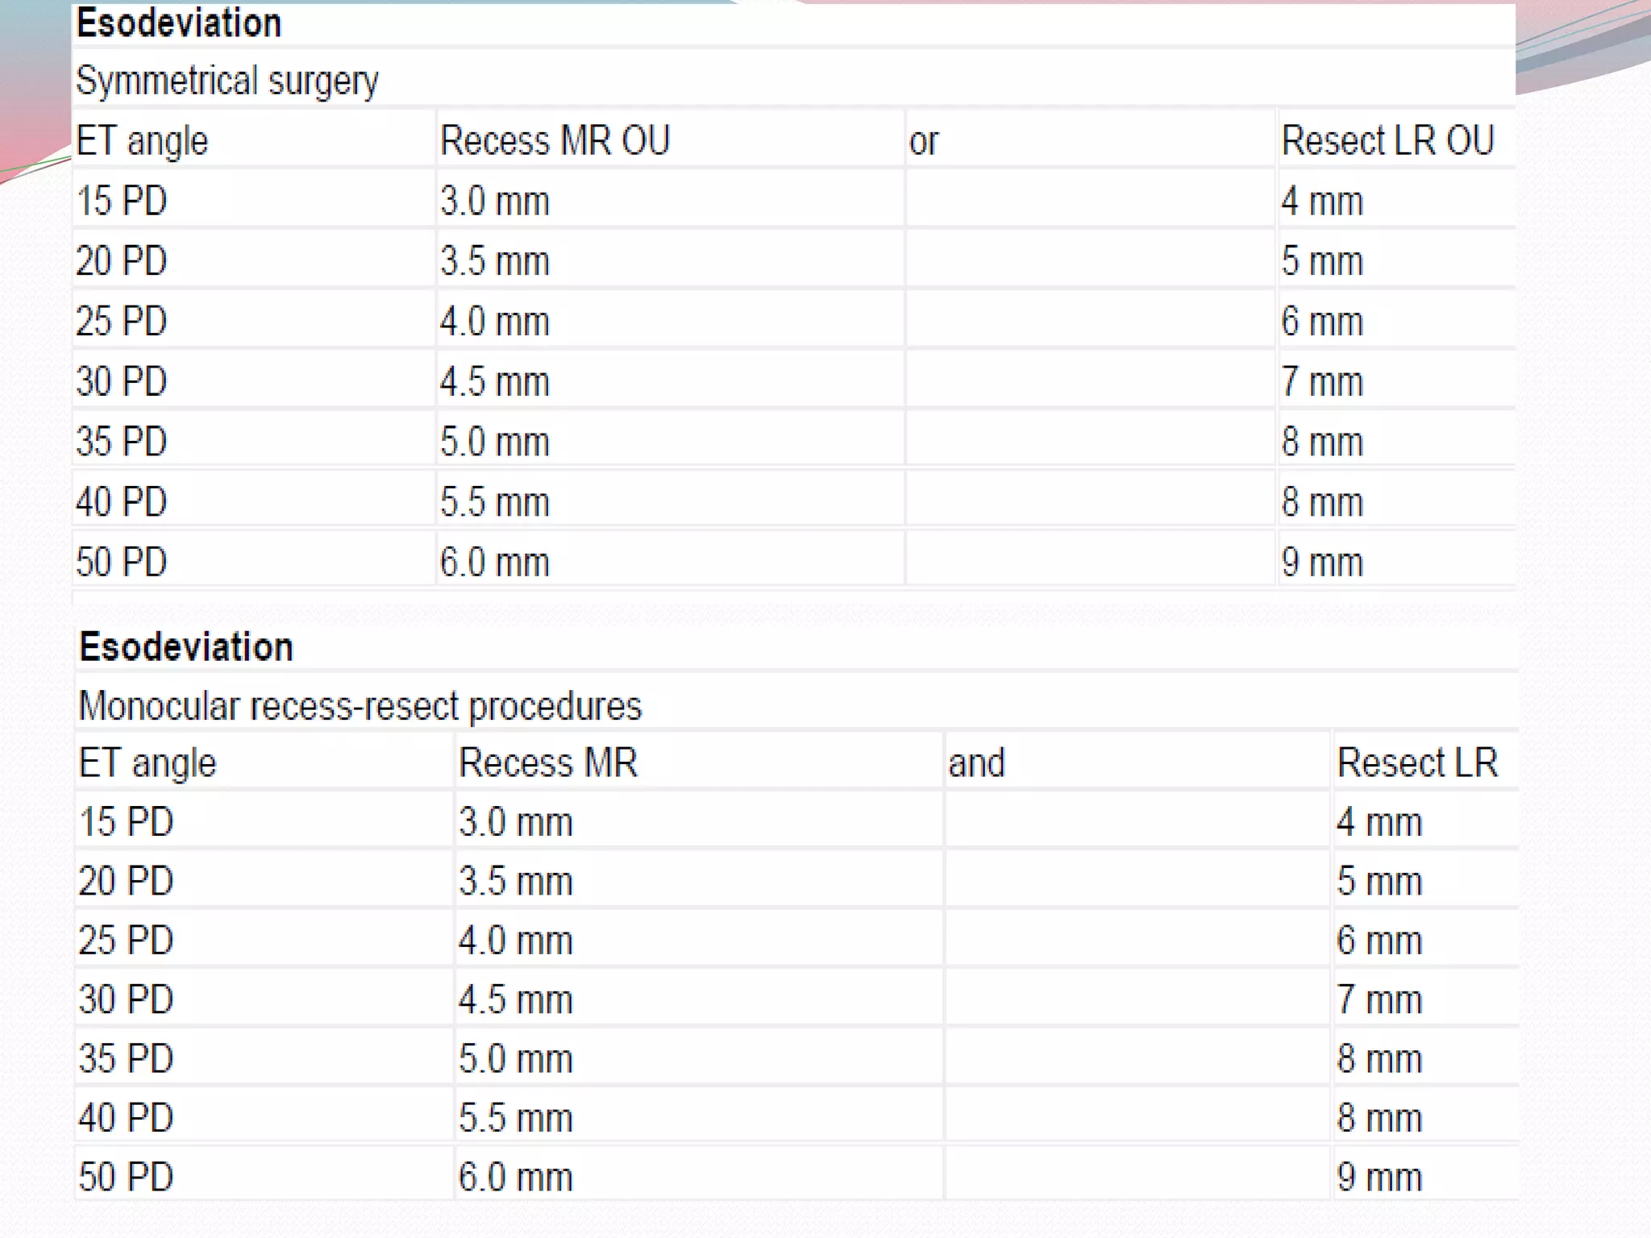Select 4.5 mm under the Recess MR column
Image resolution: width=1651 pixels, height=1238 pixels.
(x=515, y=999)
